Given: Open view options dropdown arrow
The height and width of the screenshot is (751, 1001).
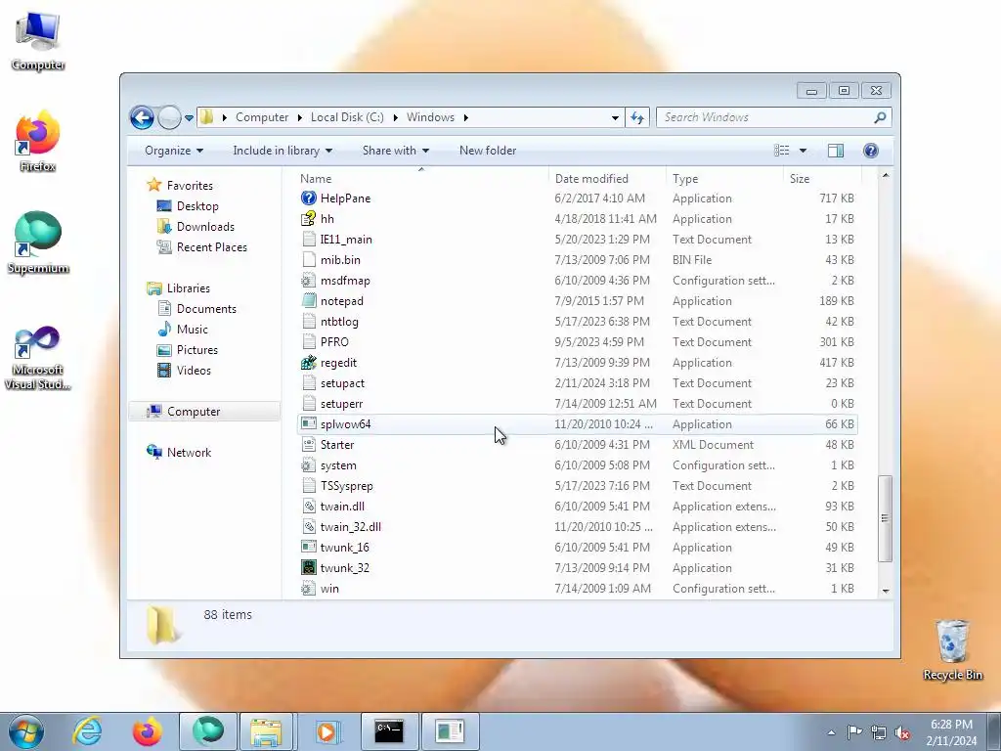Looking at the screenshot, I should pyautogui.click(x=804, y=151).
